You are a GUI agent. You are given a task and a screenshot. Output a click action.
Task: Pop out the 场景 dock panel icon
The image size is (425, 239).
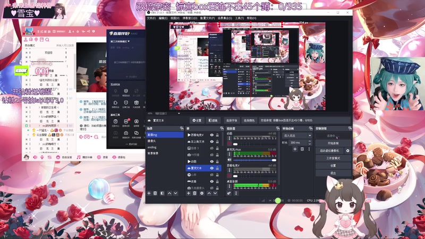(182, 129)
